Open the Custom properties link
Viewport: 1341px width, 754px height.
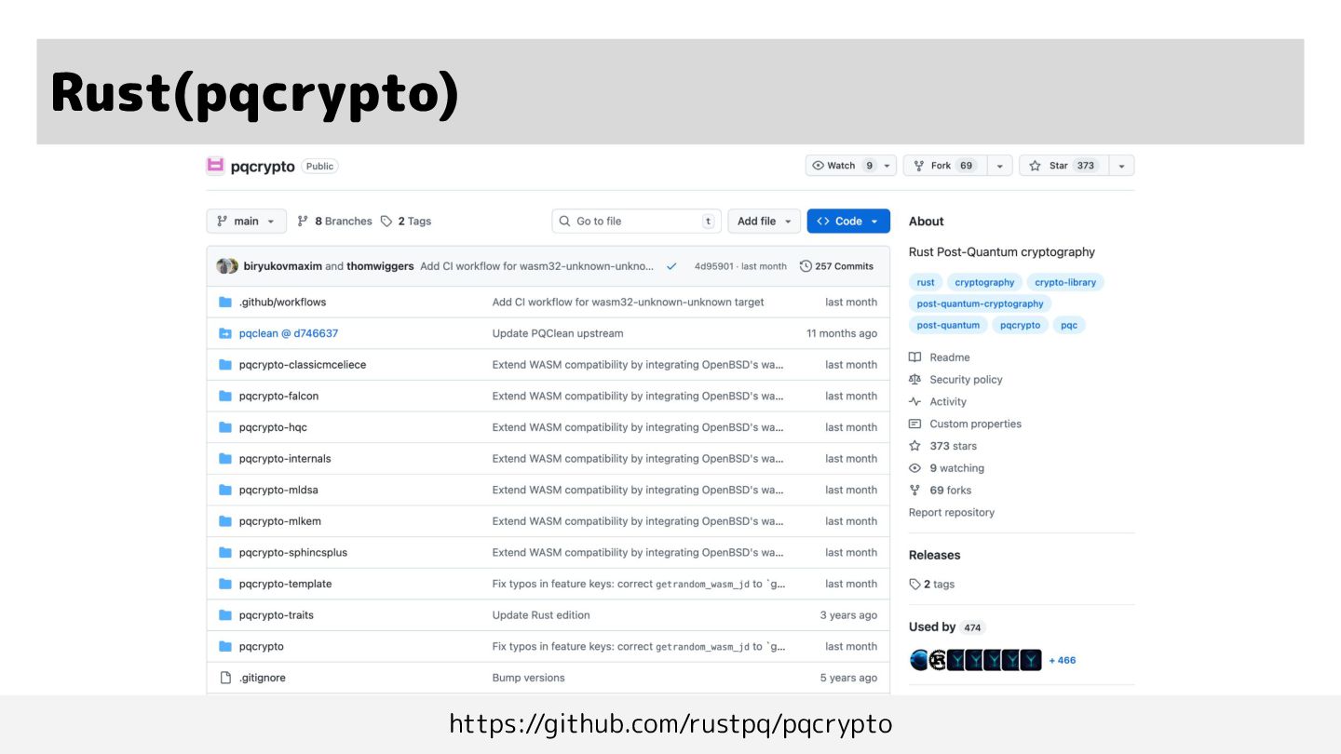click(965, 424)
